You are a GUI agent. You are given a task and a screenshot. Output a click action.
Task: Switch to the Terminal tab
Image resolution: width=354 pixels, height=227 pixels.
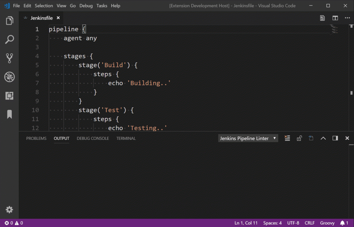click(126, 138)
